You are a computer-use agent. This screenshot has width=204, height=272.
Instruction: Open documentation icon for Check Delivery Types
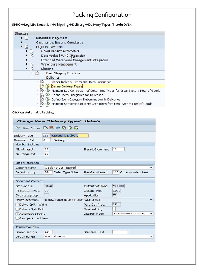pos(42,82)
